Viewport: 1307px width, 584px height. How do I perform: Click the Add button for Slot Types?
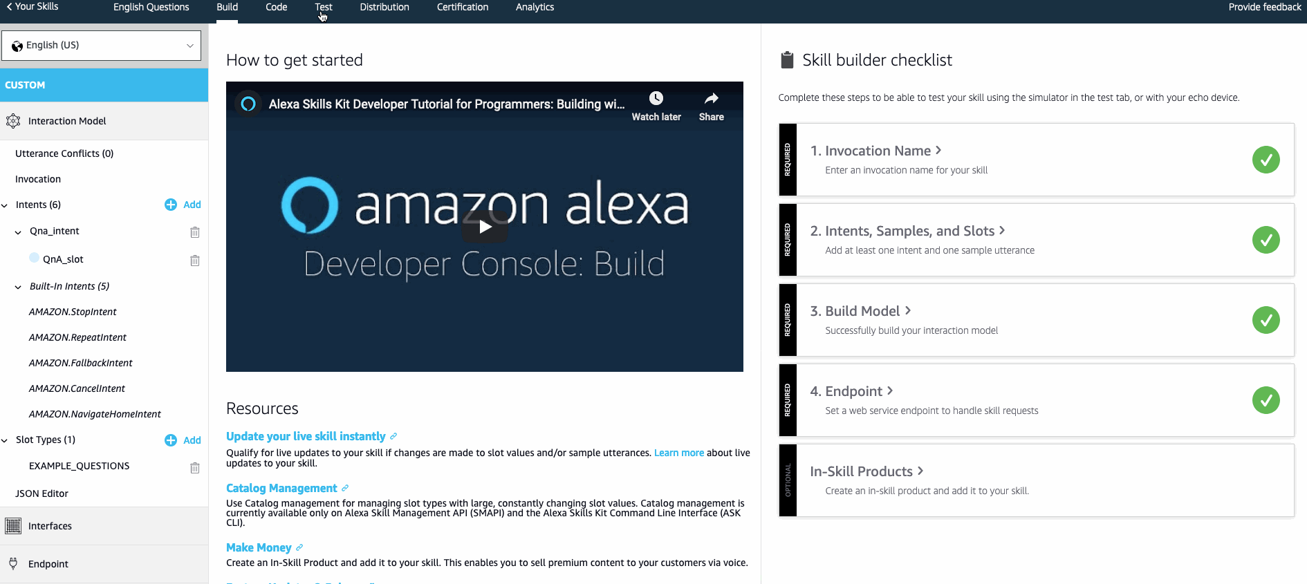pos(192,440)
